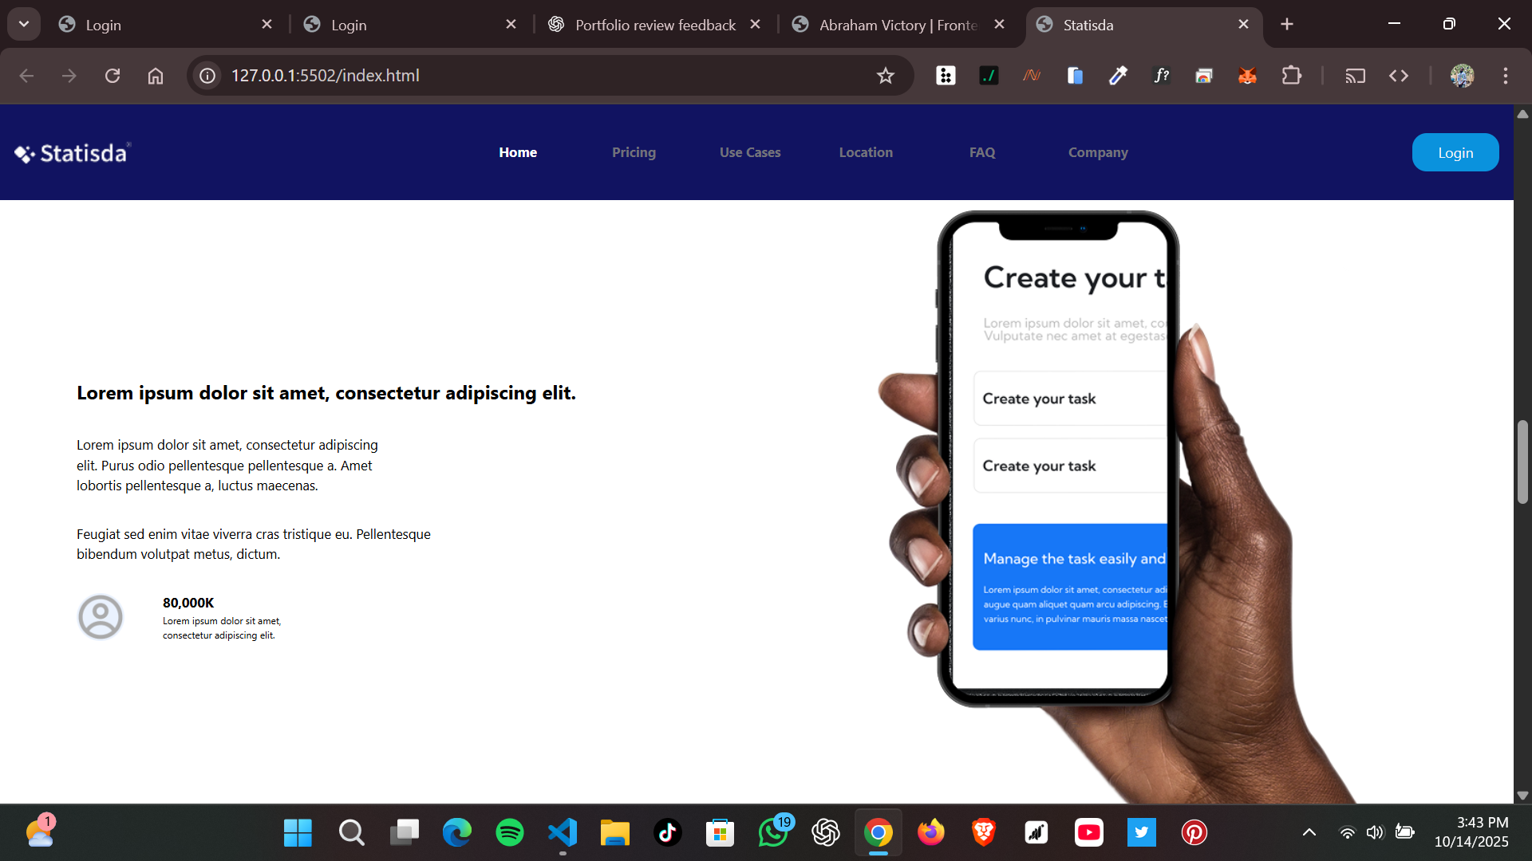Click the blue Login button
The height and width of the screenshot is (861, 1532).
click(x=1455, y=152)
